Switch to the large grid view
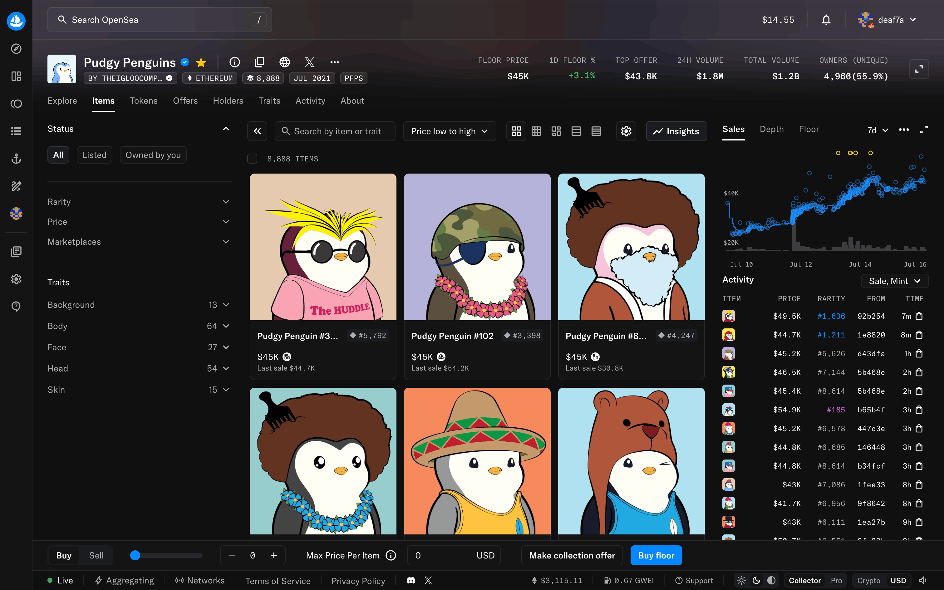 click(516, 131)
